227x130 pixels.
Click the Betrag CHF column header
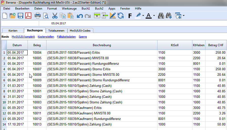pyautogui.click(x=216, y=45)
